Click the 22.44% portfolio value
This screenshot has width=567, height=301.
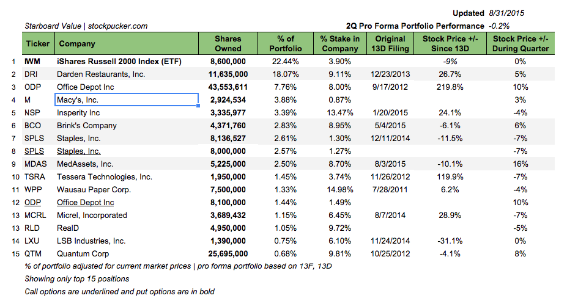click(285, 61)
